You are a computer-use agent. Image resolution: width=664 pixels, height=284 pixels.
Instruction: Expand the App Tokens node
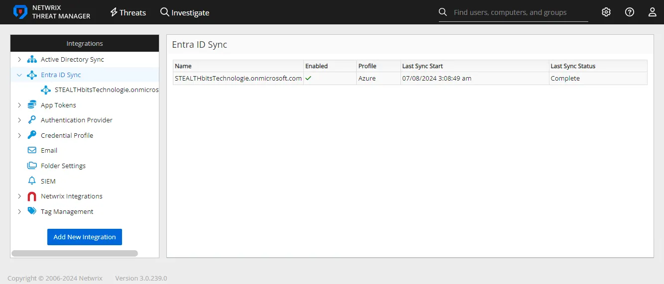[x=19, y=105]
